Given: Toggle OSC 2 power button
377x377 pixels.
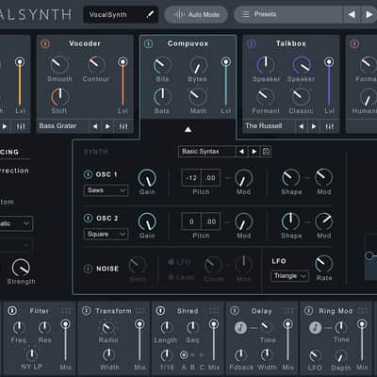Looking at the screenshot, I should (88, 218).
